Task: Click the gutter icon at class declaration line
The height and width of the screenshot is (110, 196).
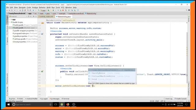Action: [43, 23]
